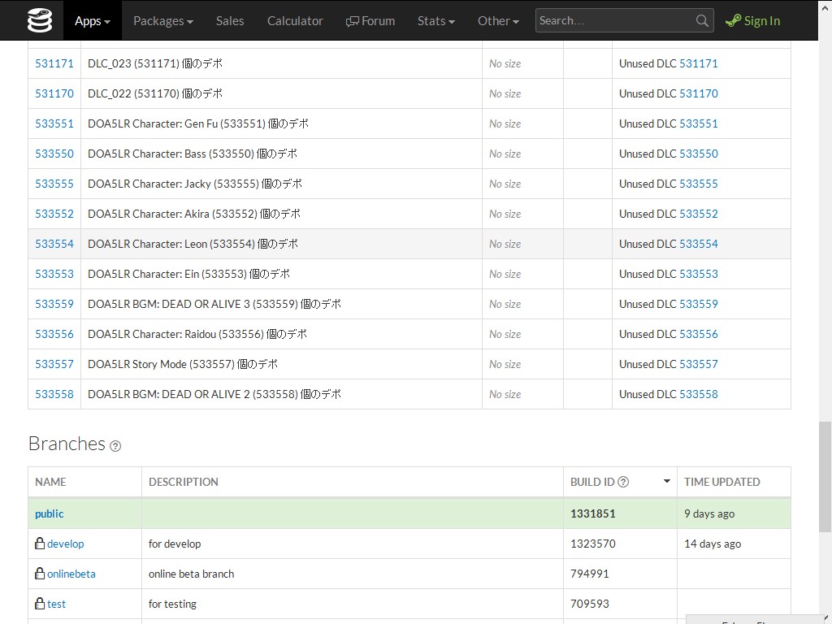Open the Forum link in navbar
The height and width of the screenshot is (624, 832).
(370, 21)
